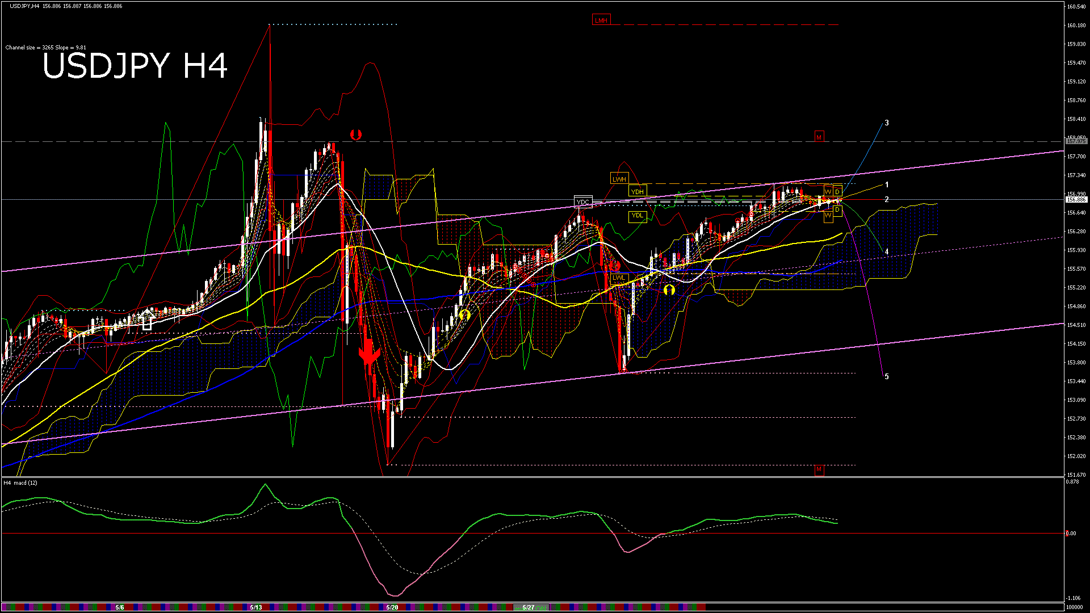This screenshot has height=613, width=1090.
Task: Click the 5/27 date marker
Action: click(x=529, y=607)
